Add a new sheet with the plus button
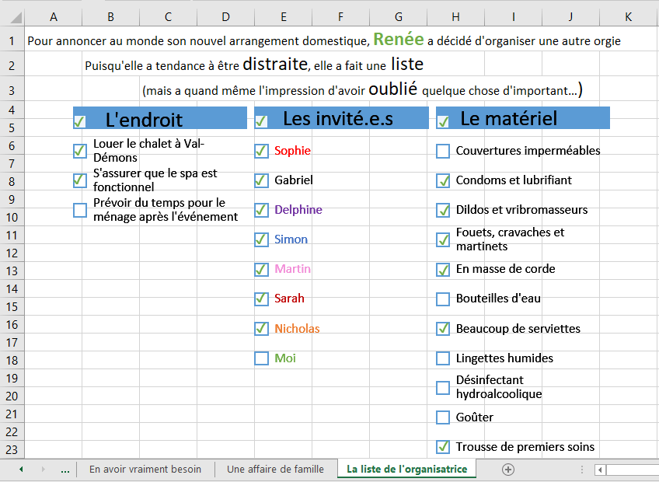This screenshot has height=482, width=659. point(508,470)
